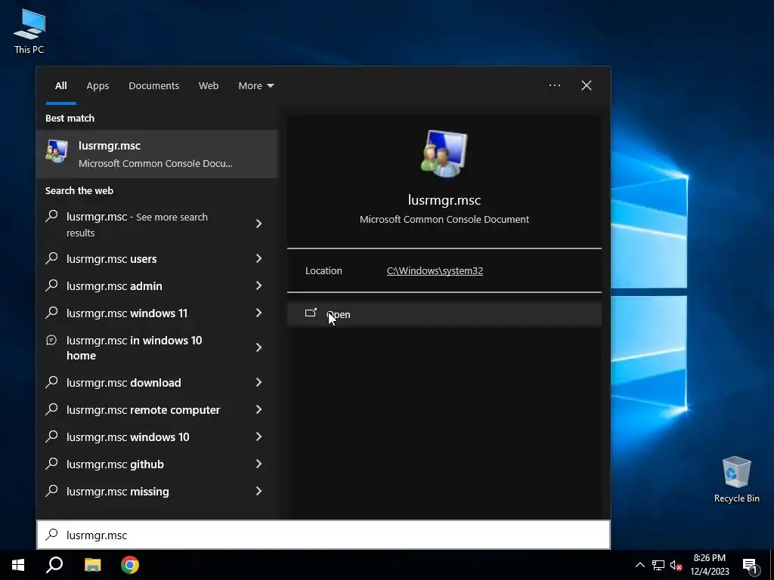Expand the More dropdown
Screen dimensions: 774x580
point(255,86)
